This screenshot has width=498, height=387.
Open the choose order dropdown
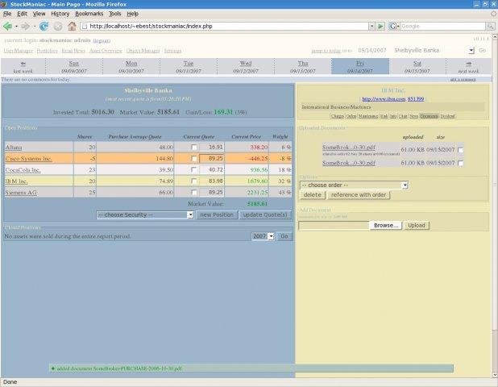tap(354, 185)
